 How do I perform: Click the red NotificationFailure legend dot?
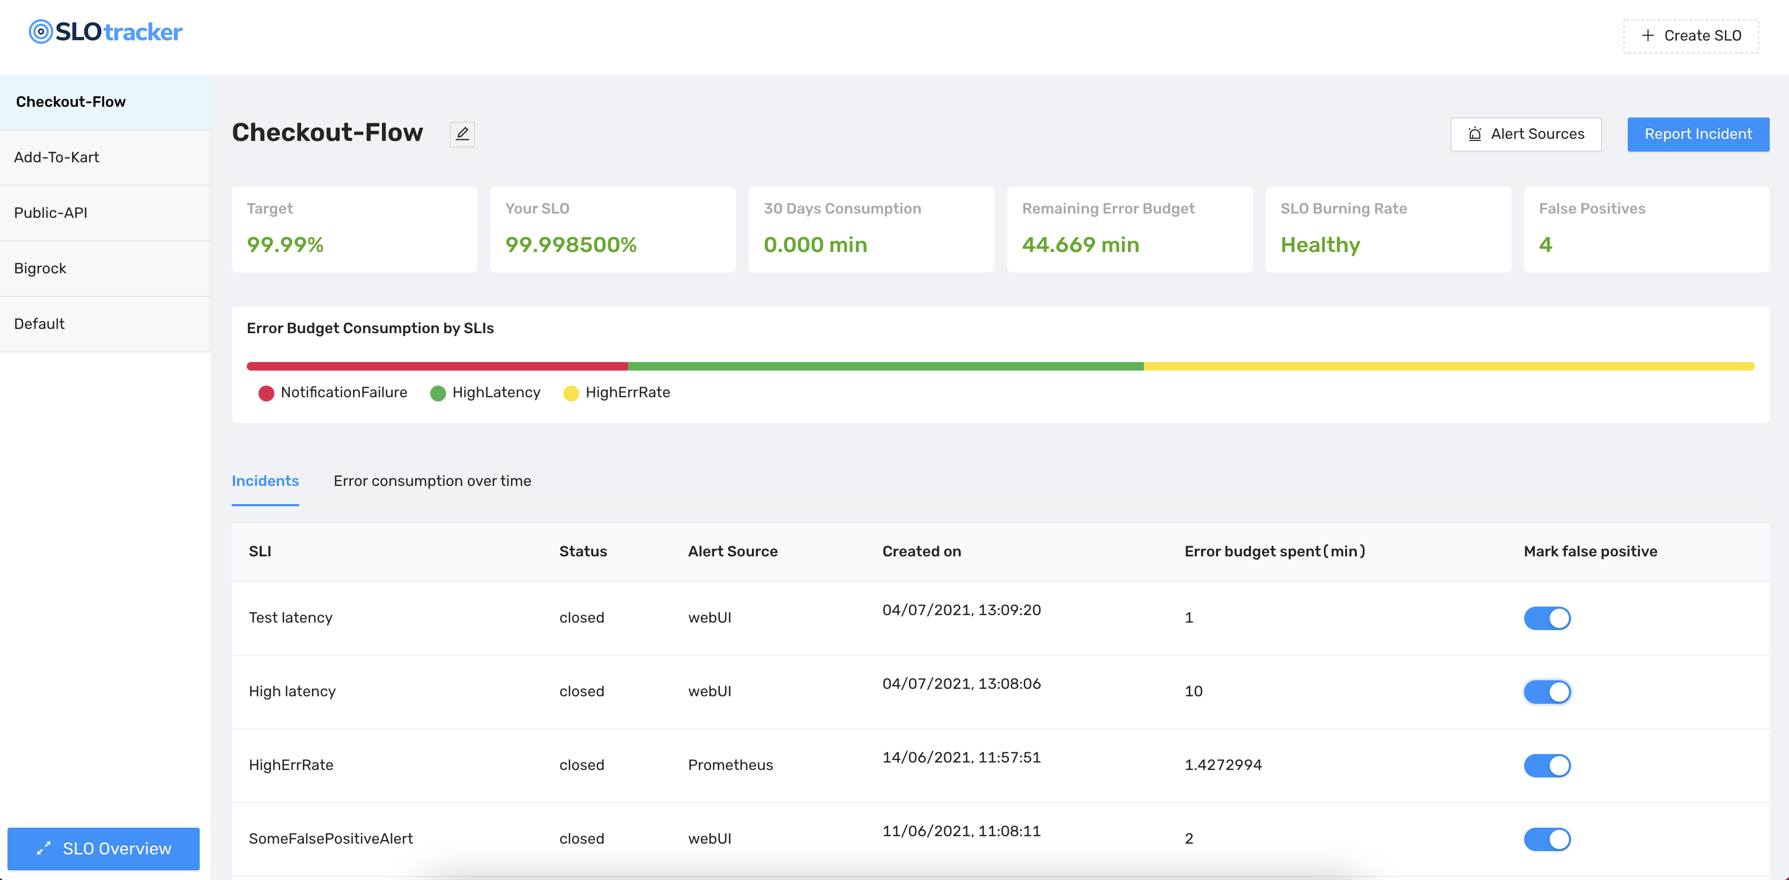(266, 393)
